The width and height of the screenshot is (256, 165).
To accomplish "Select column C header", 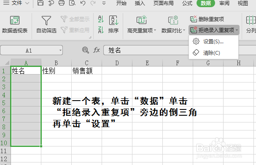I will (x=87, y=63).
